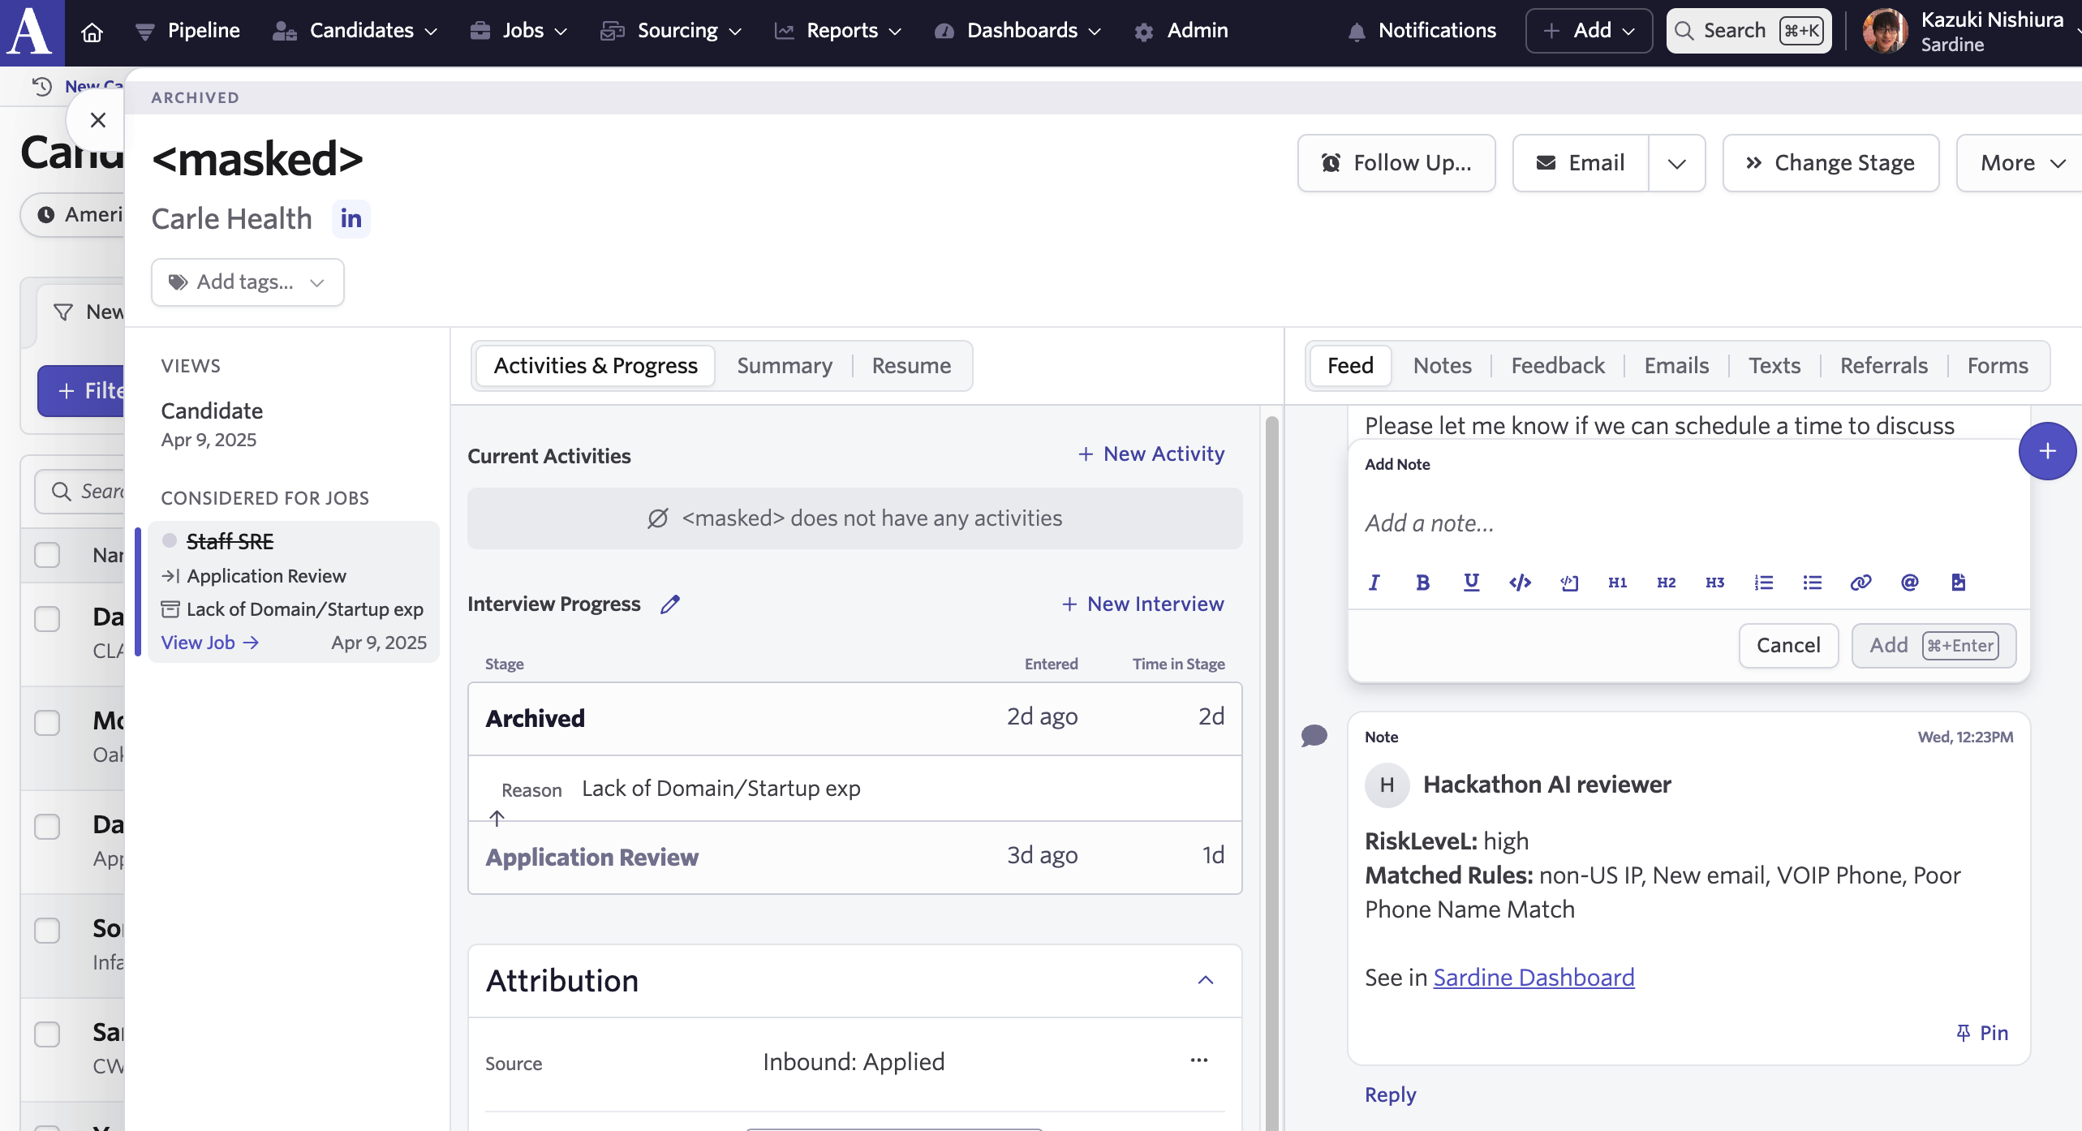Screen dimensions: 2082x1131
Task: Check the first candidate row checkbox
Action: point(47,618)
